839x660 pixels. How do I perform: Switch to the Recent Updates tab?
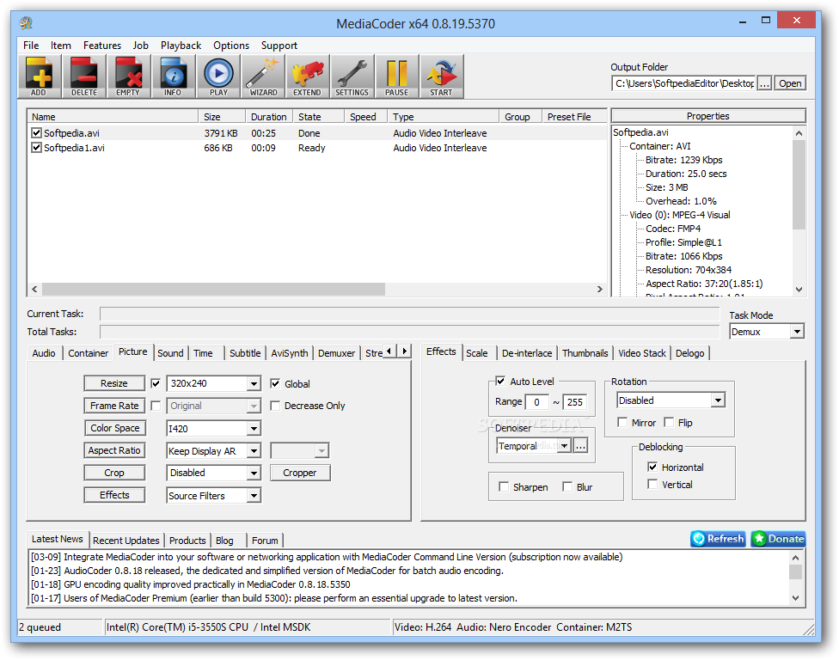click(x=126, y=541)
